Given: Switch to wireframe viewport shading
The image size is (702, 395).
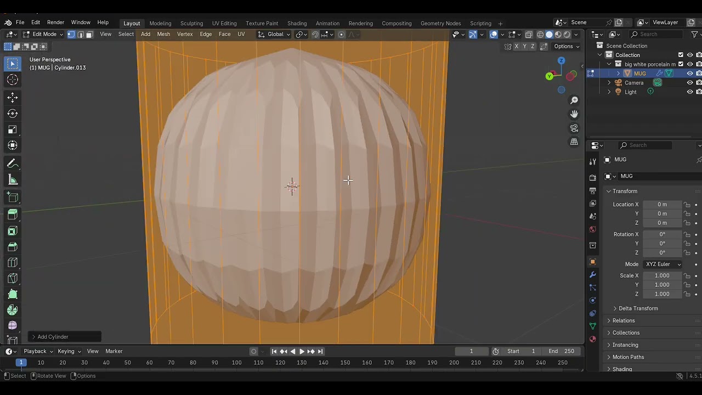Looking at the screenshot, I should coord(540,34).
